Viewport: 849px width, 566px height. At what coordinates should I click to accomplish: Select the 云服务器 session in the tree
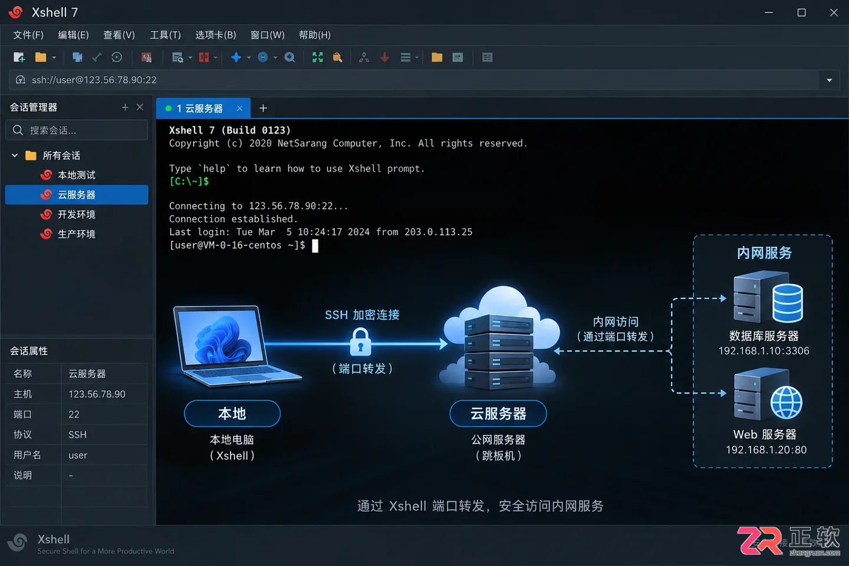(x=77, y=195)
